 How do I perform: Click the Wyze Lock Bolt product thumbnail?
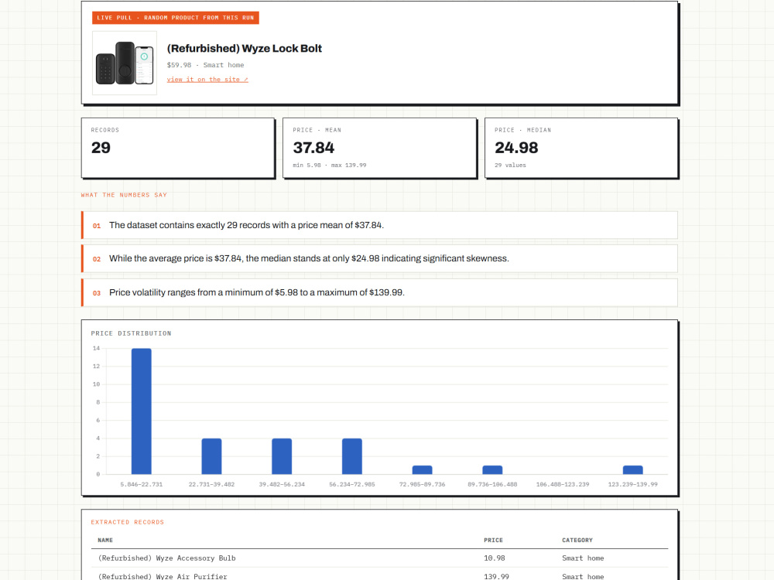pyautogui.click(x=125, y=63)
